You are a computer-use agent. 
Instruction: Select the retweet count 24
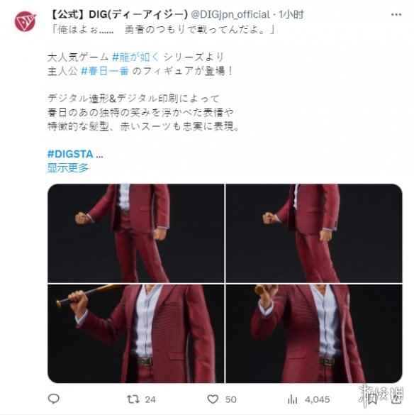[150, 399]
